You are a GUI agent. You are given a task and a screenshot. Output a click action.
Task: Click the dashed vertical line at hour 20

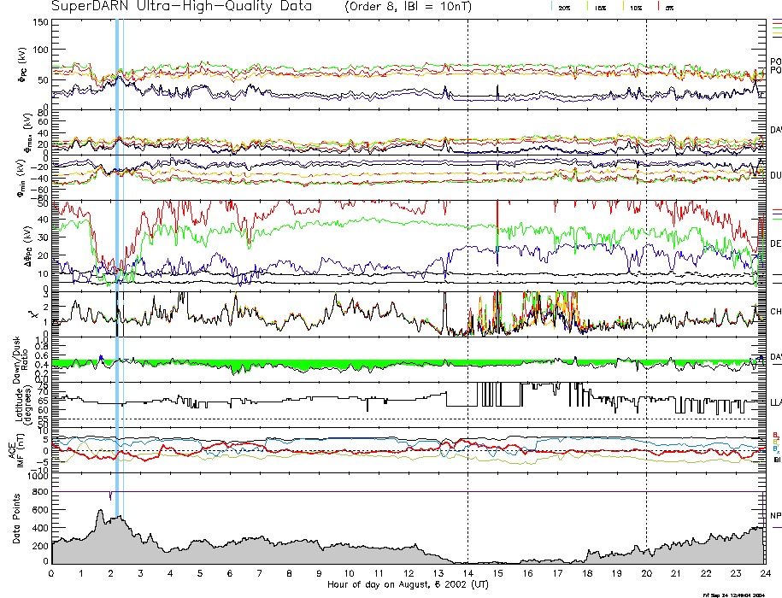click(646, 256)
